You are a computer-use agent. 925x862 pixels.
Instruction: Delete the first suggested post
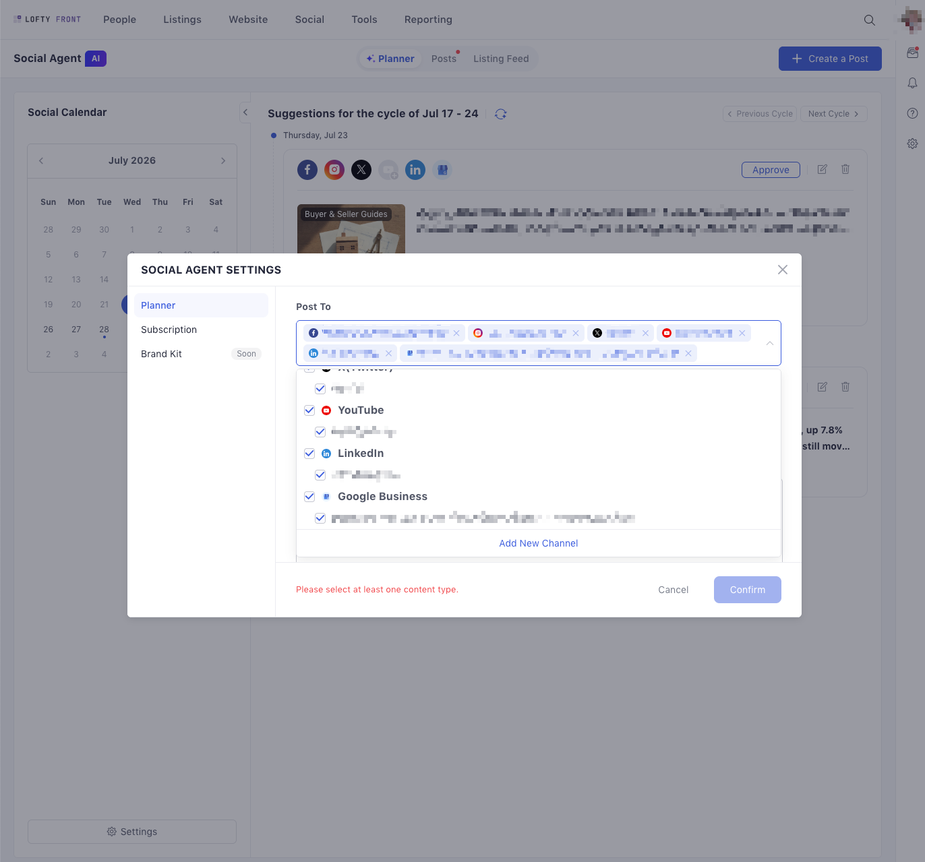click(x=845, y=169)
